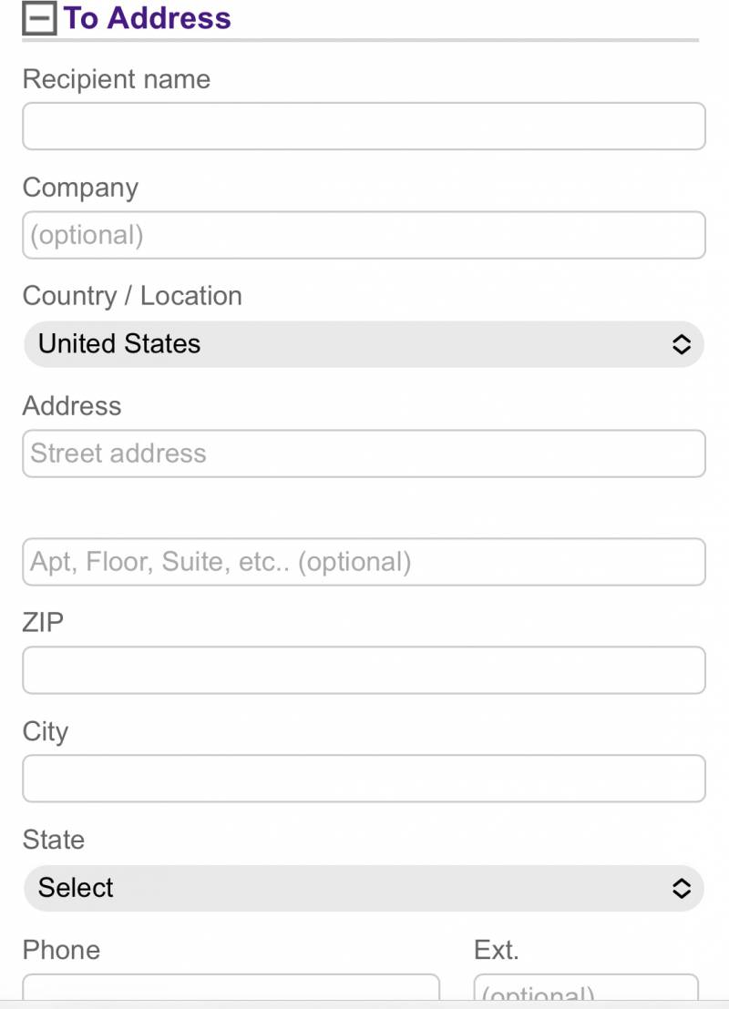Collapse the To Address section icon
This screenshot has width=729, height=1009.
point(39,18)
